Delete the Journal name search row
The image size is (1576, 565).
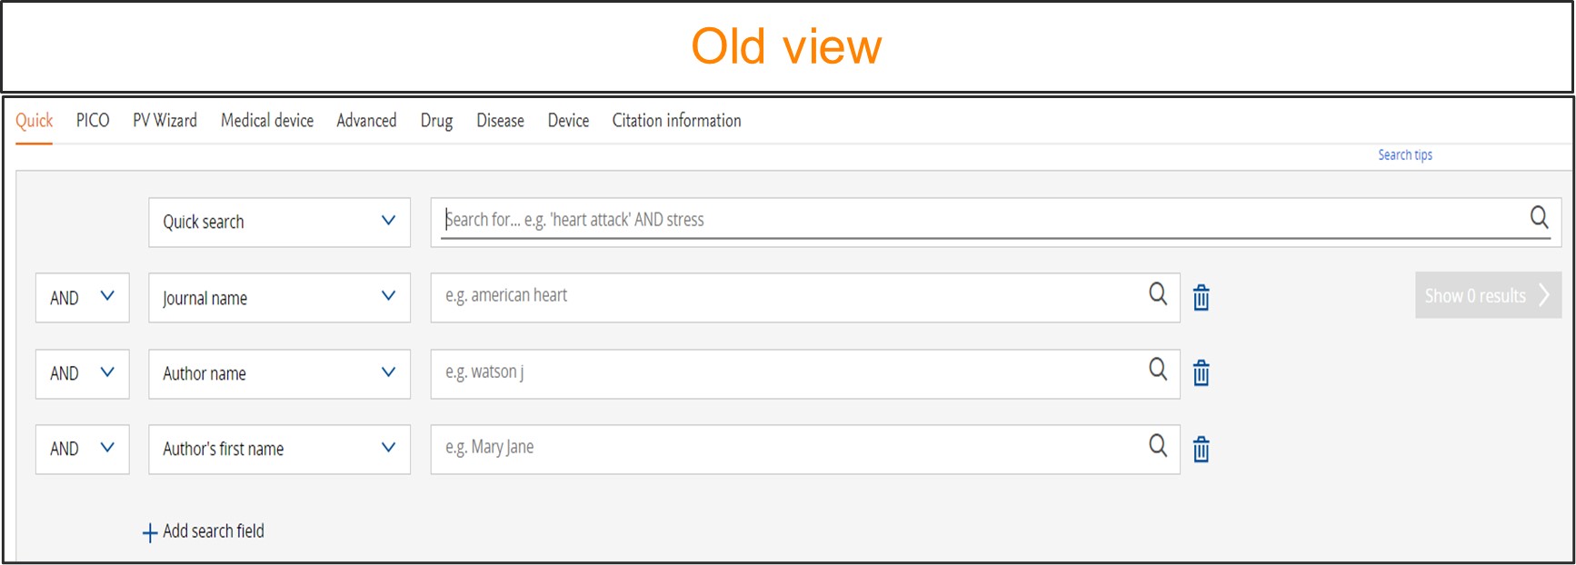pos(1202,298)
